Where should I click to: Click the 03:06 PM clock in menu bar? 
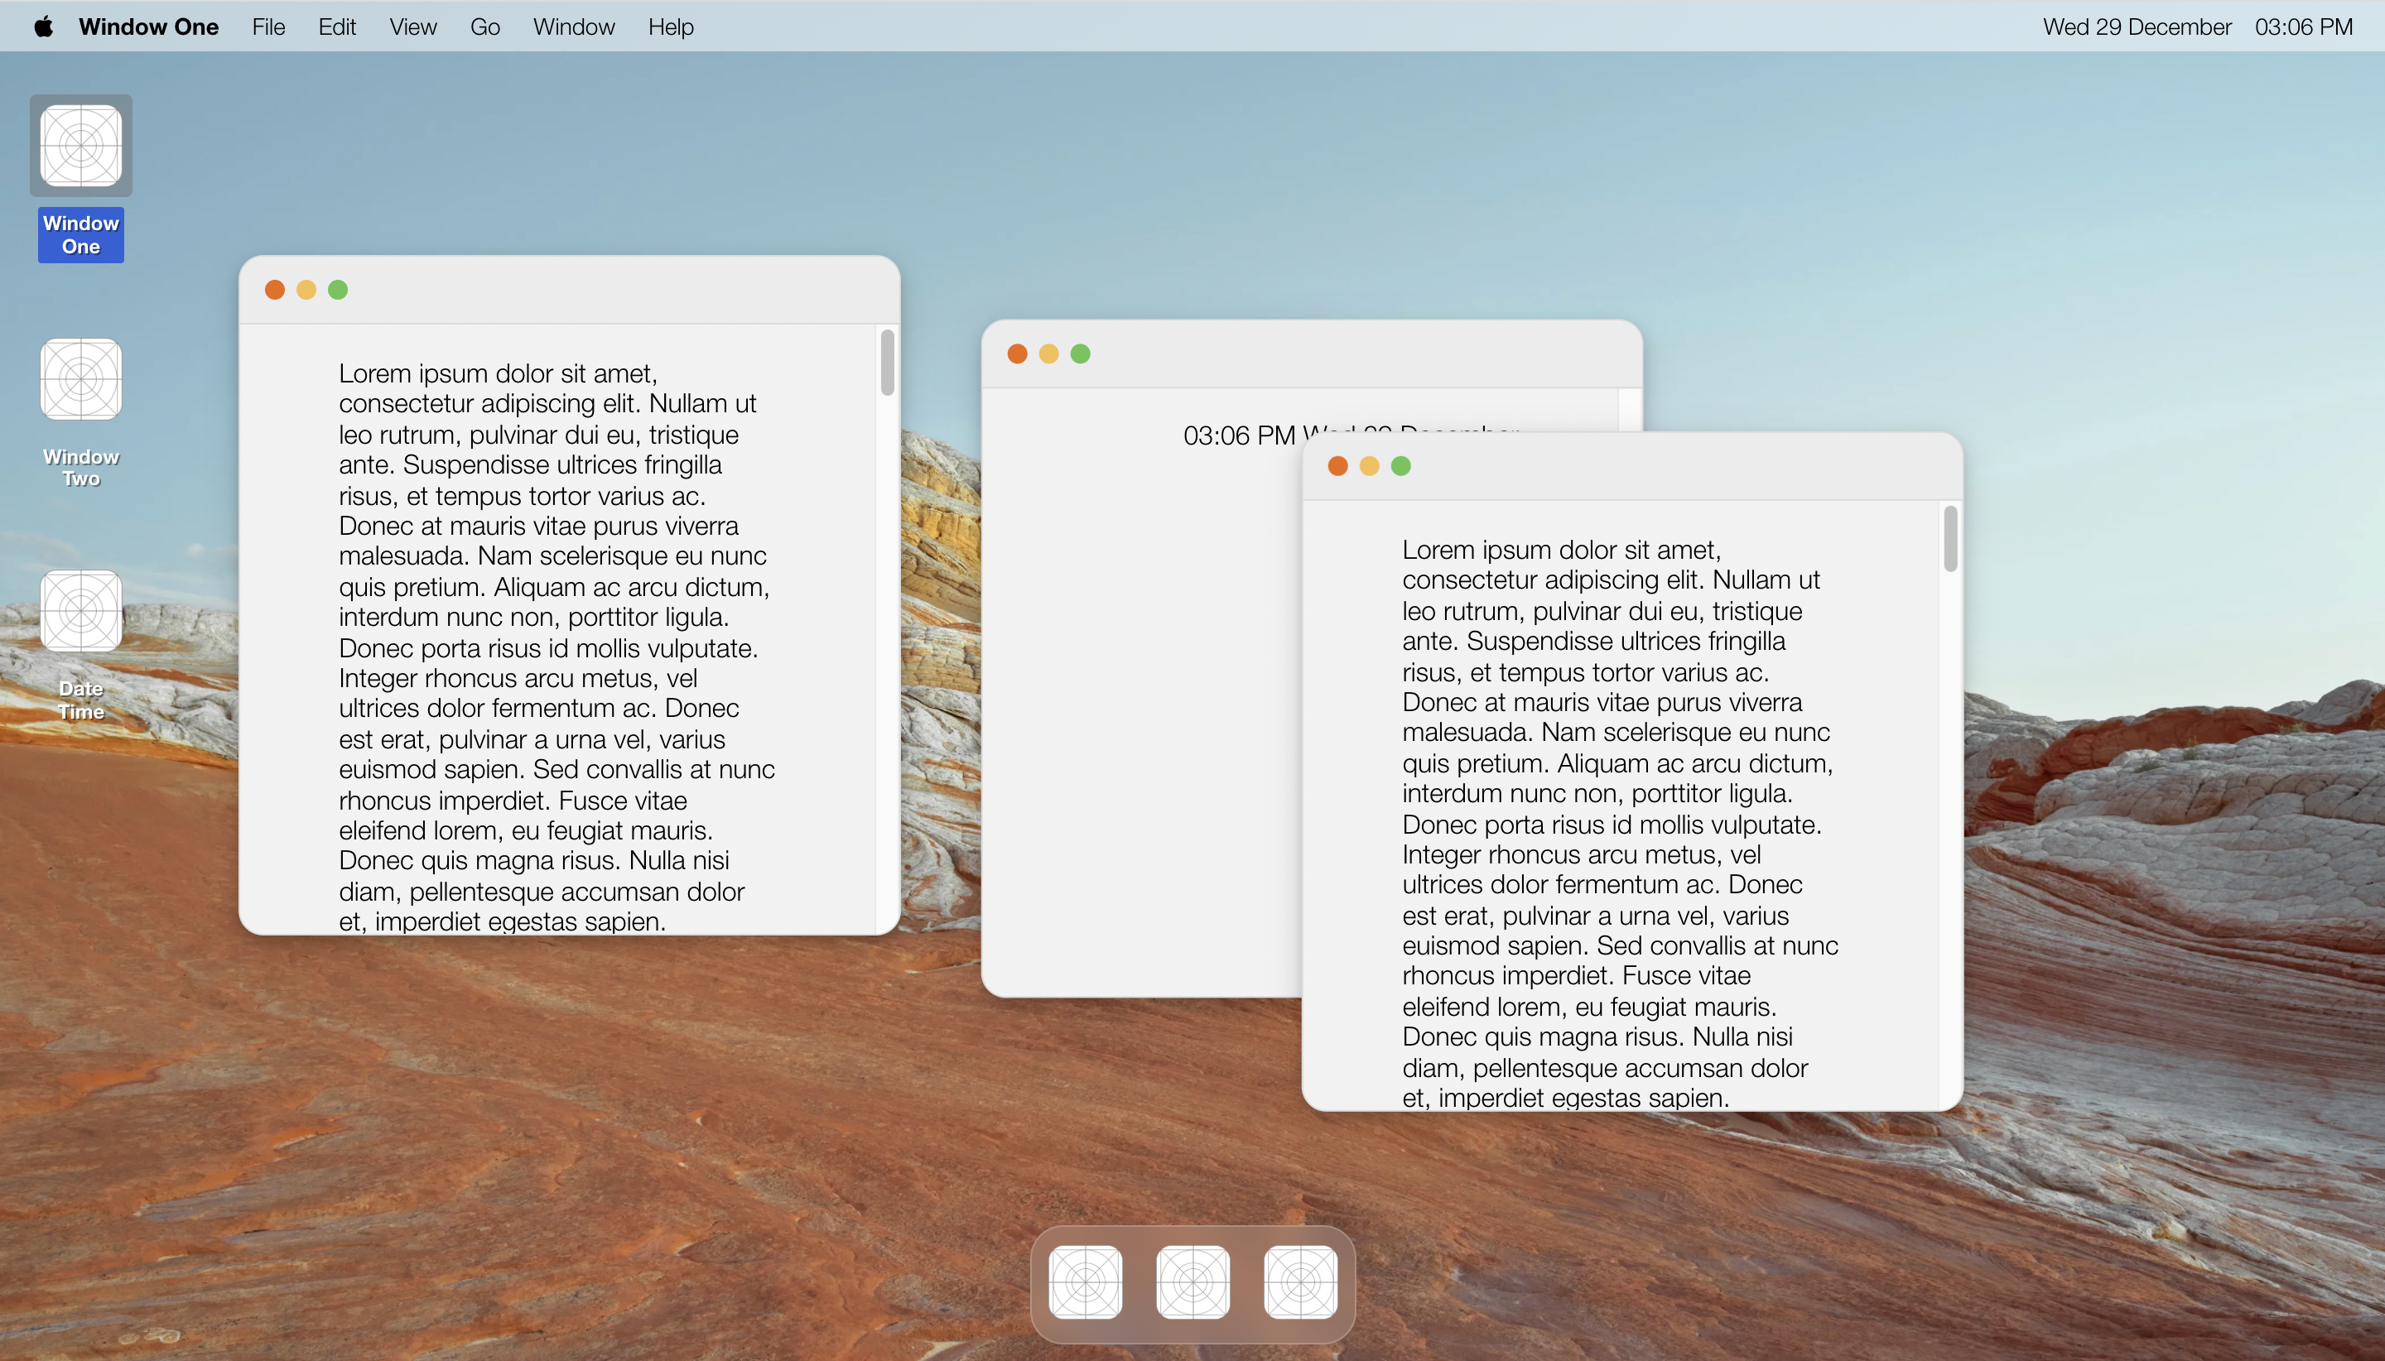click(2303, 26)
